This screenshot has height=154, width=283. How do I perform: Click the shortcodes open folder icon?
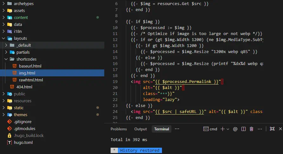[12, 59]
